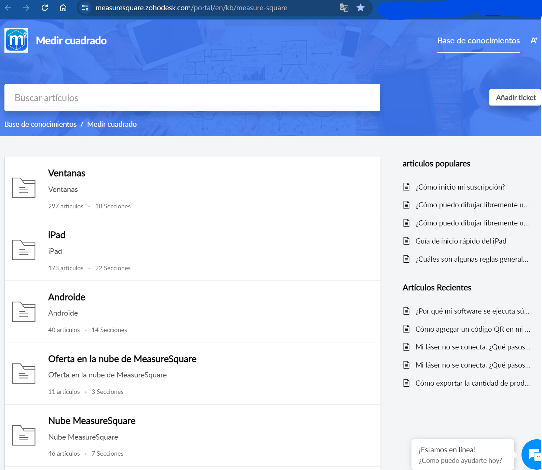
Task: Open article ¿Cuáles son algunas reglas general...
Action: tap(472, 259)
